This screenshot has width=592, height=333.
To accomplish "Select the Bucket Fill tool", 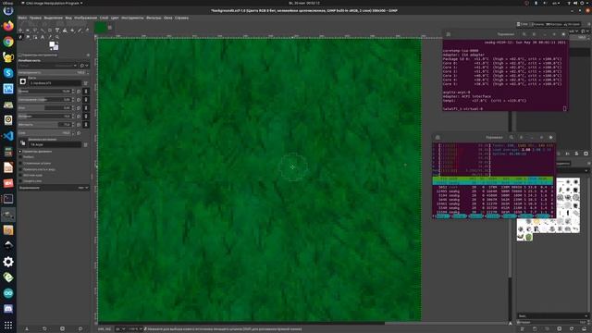I will (x=72, y=30).
